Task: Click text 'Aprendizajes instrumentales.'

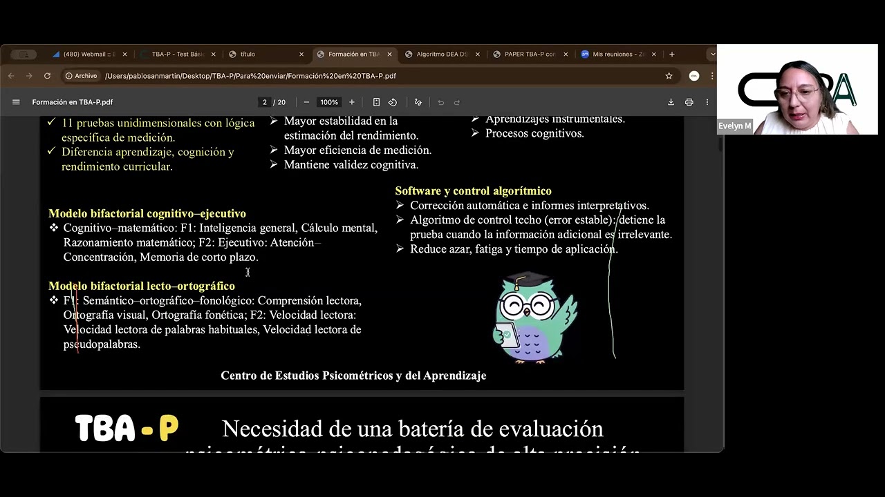Action: point(555,119)
